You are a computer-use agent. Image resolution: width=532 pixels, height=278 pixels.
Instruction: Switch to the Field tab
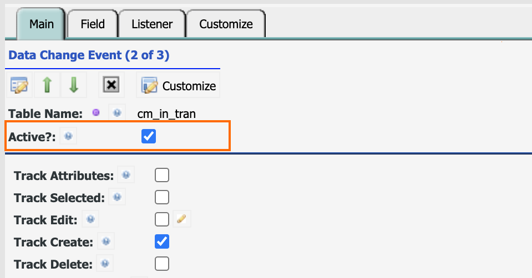tap(93, 24)
